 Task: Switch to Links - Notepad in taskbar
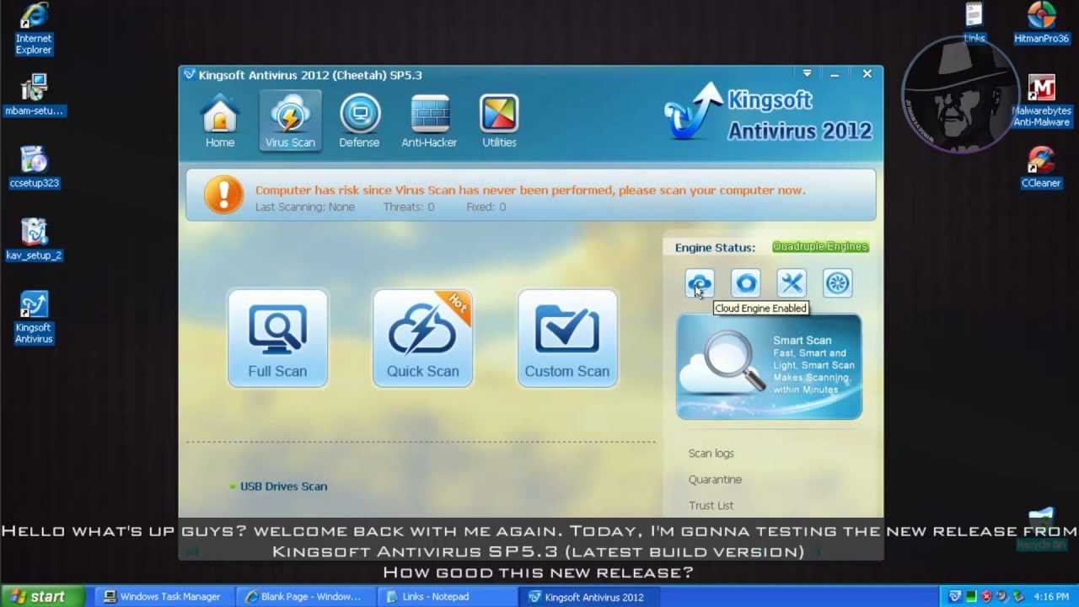[445, 596]
